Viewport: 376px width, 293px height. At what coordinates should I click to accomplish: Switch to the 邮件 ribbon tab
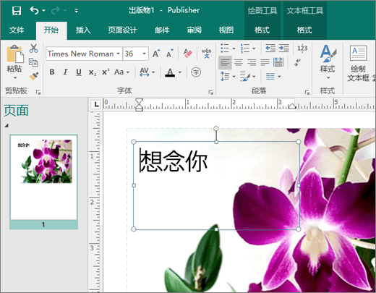tap(162, 30)
